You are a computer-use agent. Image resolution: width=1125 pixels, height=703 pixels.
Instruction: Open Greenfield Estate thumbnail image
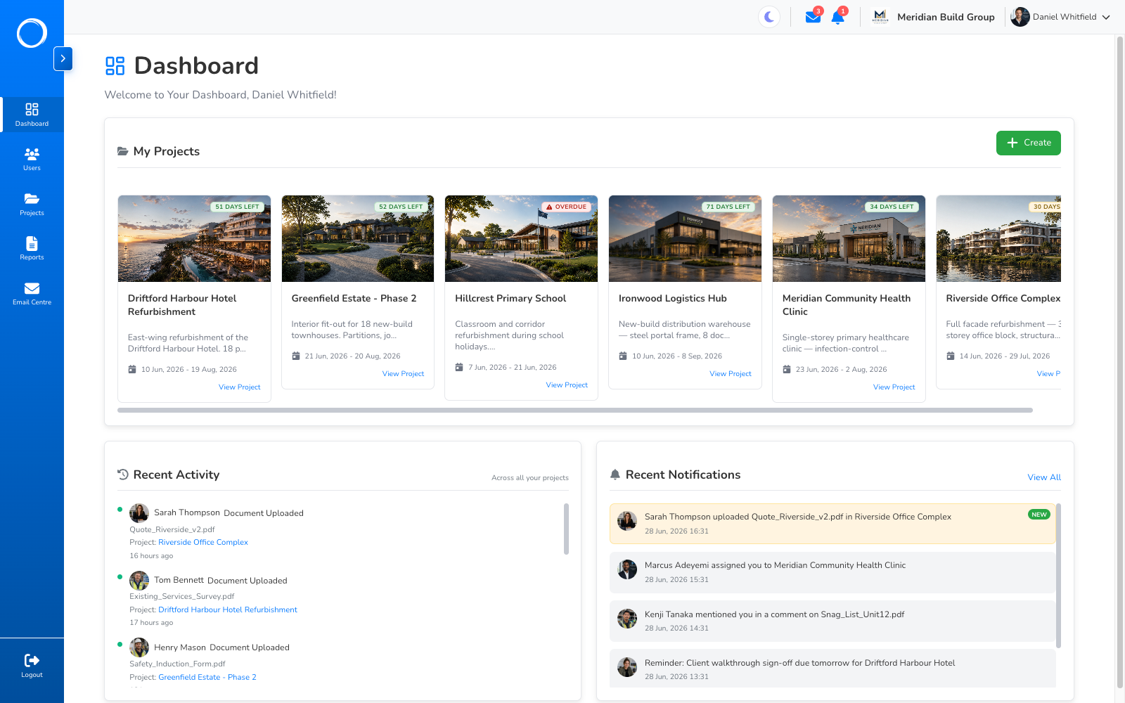(358, 239)
